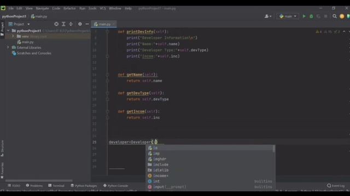Choose 'in' from the autocomplete popup
The height and width of the screenshot is (196, 350).
pyautogui.click(x=209, y=148)
